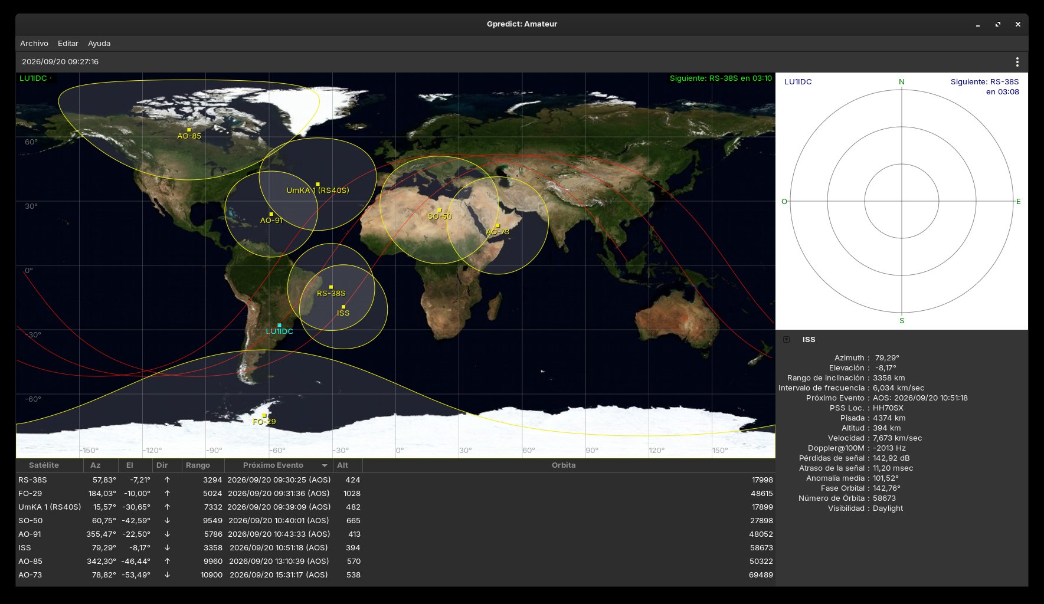Click the Azimuth value 79,29°
This screenshot has width=1044, height=604.
887,358
